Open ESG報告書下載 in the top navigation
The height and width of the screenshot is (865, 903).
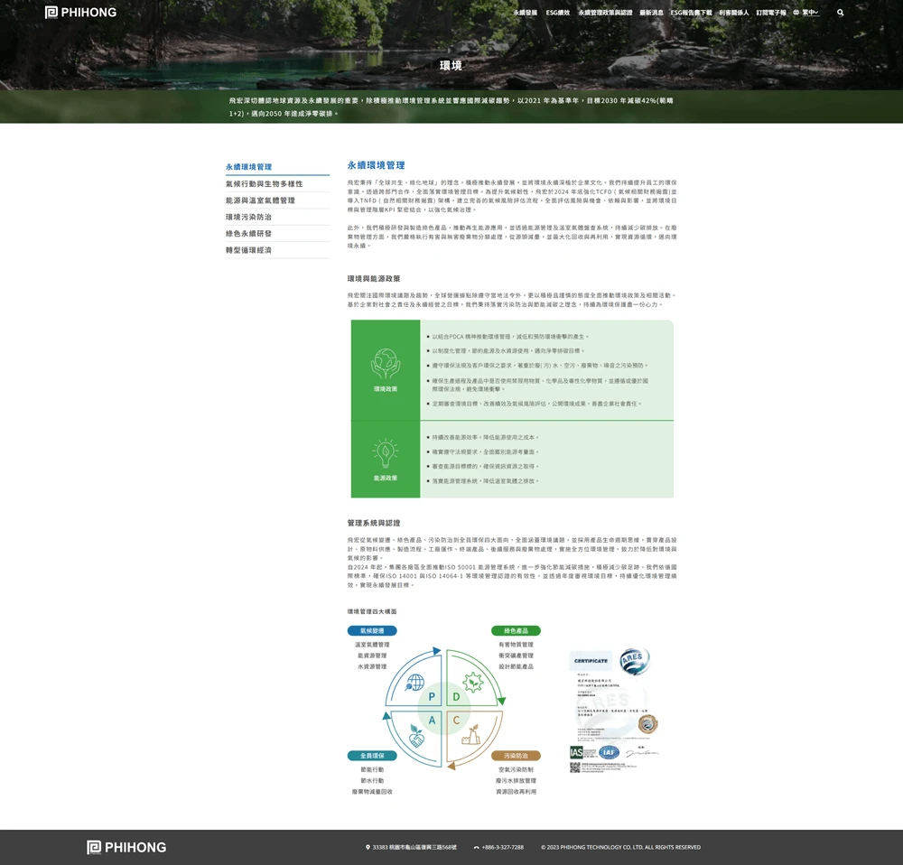691,13
